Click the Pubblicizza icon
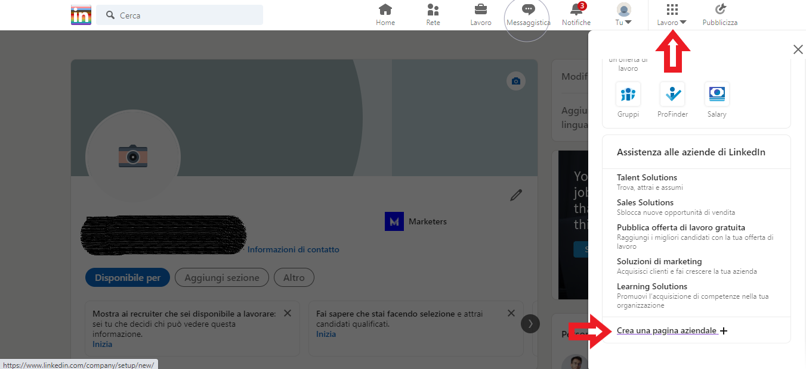The image size is (806, 369). pyautogui.click(x=719, y=12)
